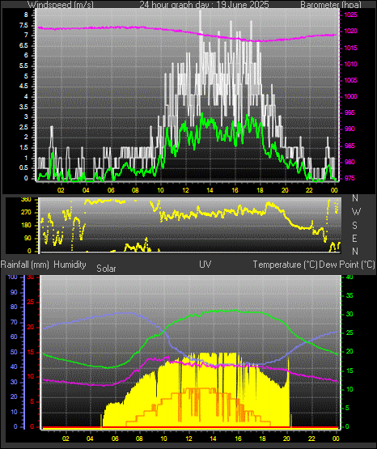The height and width of the screenshot is (449, 377).
Task: Click the 180 wind direction axis value
Action: [x=26, y=226]
